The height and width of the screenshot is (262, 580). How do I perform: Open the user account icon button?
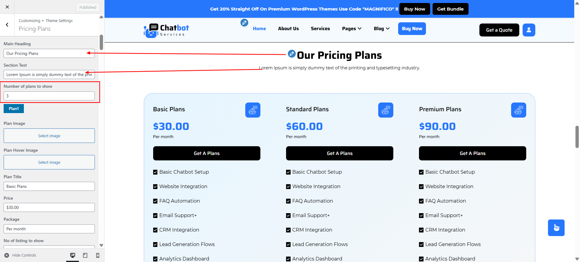(529, 30)
